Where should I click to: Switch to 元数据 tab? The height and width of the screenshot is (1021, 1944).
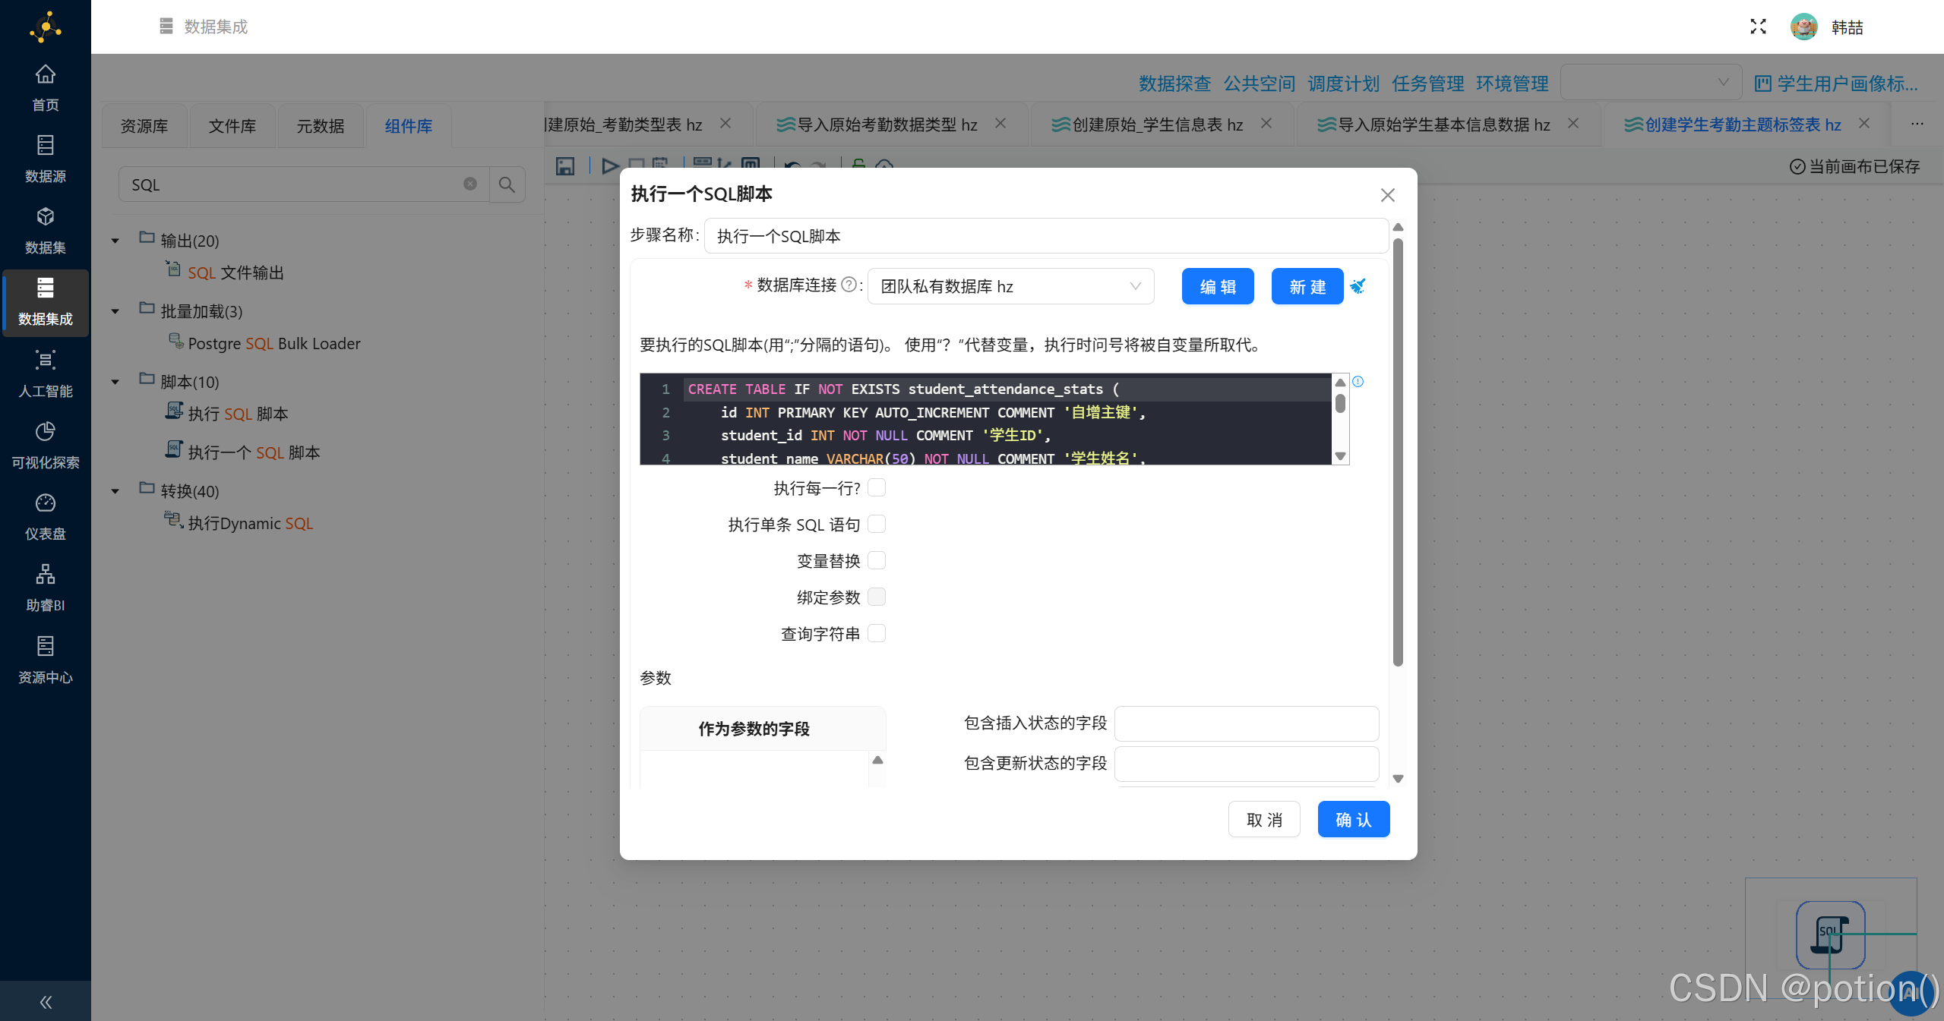tap(321, 126)
